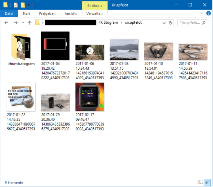Select the Apple Watch game image thumbnail
This screenshot has height=187, width=213.
89,96
